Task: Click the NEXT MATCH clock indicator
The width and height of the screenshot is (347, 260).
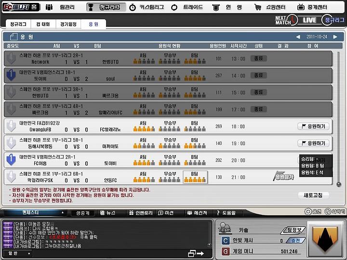Action: (x=286, y=20)
